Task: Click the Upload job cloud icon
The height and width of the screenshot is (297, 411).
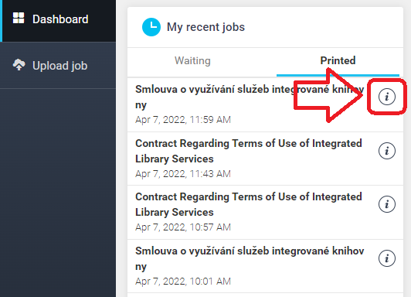Action: tap(19, 64)
